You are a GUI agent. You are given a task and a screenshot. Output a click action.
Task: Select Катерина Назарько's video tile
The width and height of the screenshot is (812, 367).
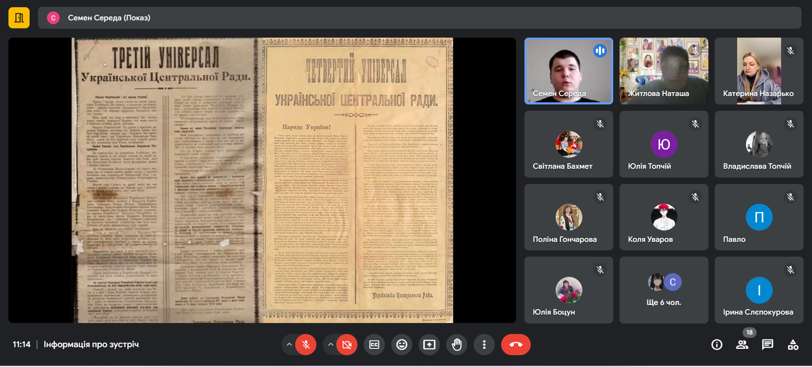pyautogui.click(x=759, y=71)
